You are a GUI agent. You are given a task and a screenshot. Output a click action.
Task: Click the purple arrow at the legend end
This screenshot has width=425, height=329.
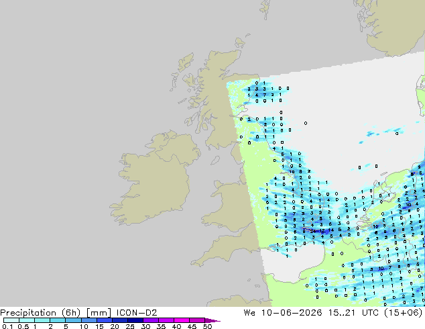213,320
